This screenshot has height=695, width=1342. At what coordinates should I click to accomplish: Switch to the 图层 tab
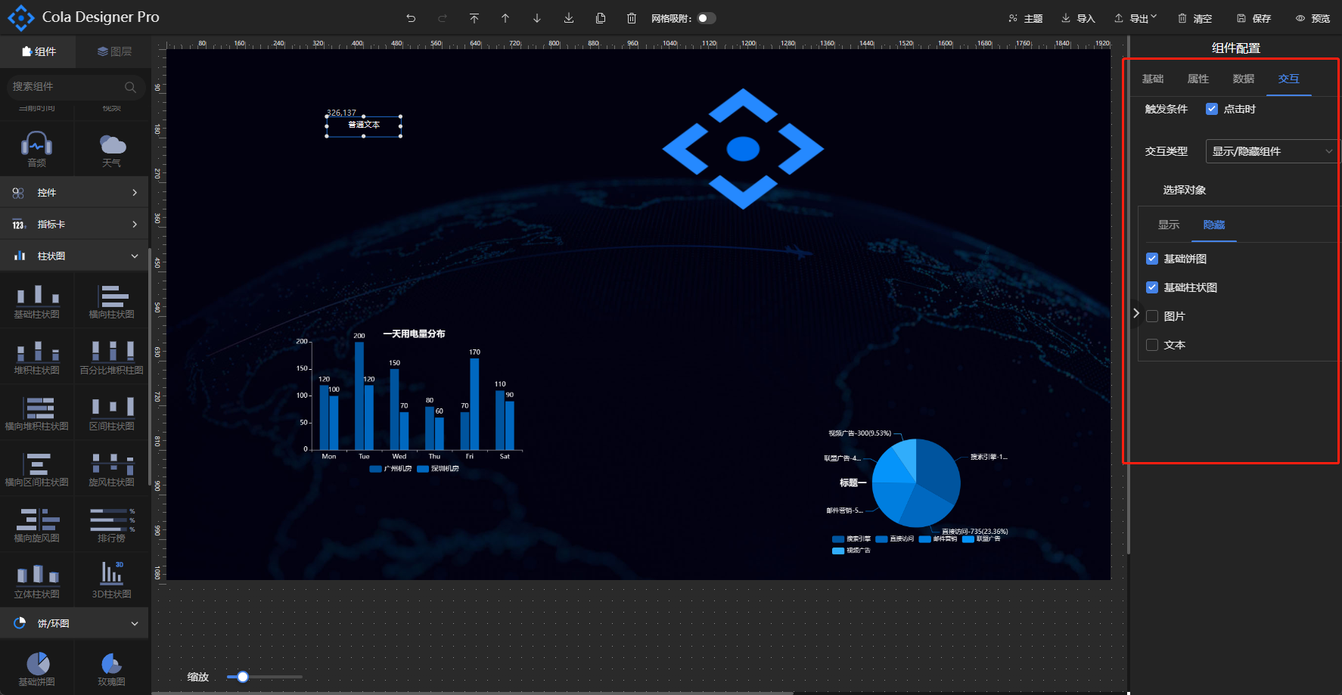tap(114, 51)
